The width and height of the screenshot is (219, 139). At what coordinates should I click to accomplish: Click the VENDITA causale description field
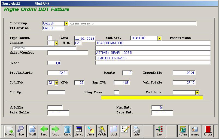click(x=45, y=48)
